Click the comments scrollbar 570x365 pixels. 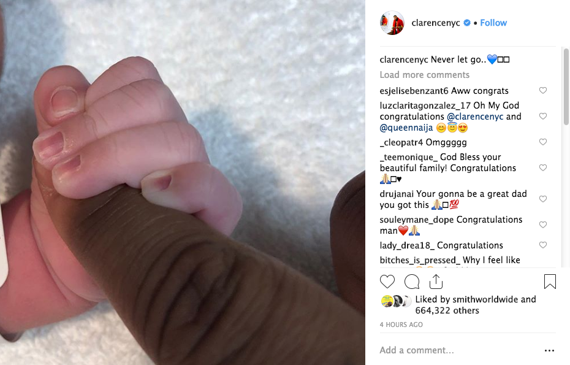(x=566, y=86)
